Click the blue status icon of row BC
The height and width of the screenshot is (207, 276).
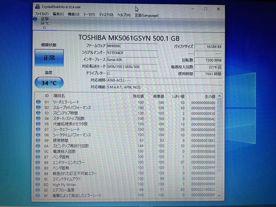[38, 179]
